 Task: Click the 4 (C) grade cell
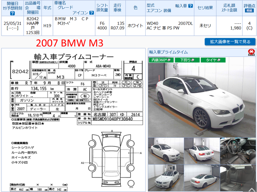point(249,26)
